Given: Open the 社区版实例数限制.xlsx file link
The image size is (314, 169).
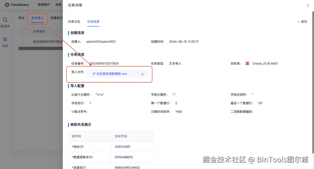Looking at the screenshot, I should [x=112, y=73].
